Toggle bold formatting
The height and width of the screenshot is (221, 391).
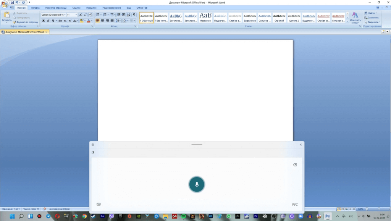point(43,21)
